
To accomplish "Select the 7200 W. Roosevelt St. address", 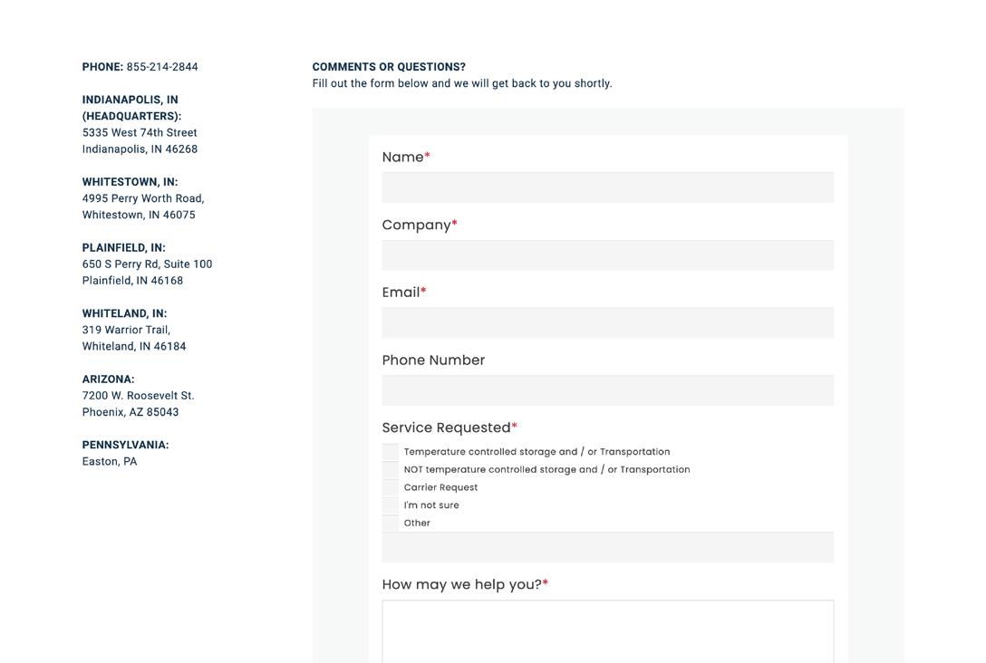I will click(138, 396).
